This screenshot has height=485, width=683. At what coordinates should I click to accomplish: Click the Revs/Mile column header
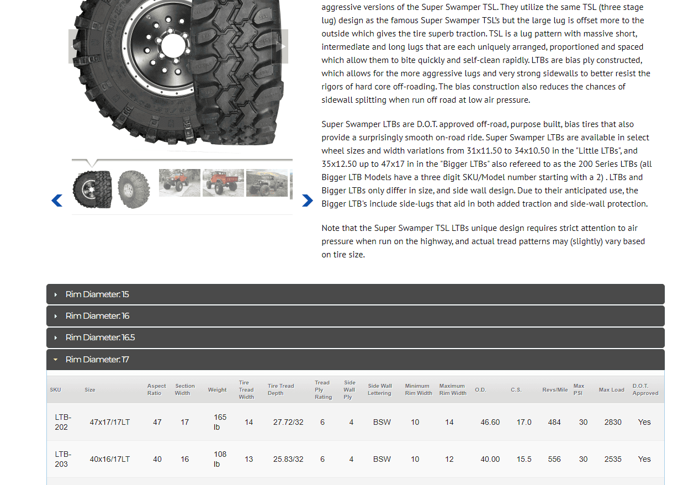tap(555, 390)
